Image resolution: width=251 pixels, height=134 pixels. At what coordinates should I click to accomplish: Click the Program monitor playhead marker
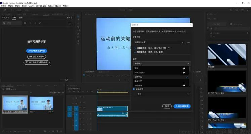(84, 75)
